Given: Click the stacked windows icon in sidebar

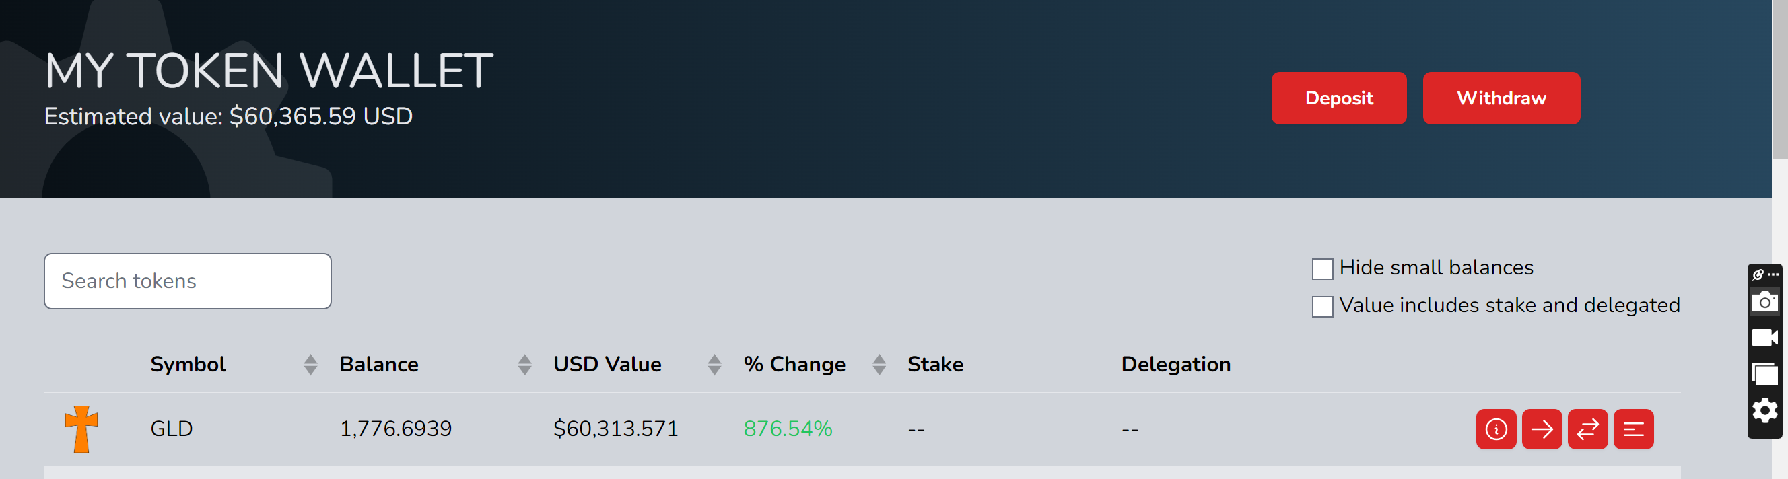Looking at the screenshot, I should 1764,374.
